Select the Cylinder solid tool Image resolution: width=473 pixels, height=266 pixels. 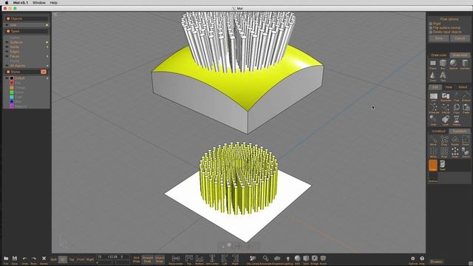point(465,64)
